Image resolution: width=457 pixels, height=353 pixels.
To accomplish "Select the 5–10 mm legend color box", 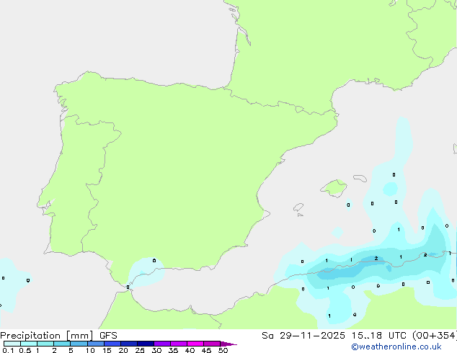I will pyautogui.click(x=79, y=344).
